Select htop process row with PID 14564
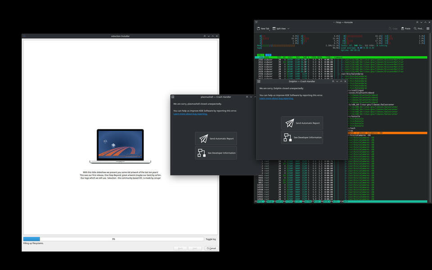This screenshot has height=270, width=432. tap(341, 199)
